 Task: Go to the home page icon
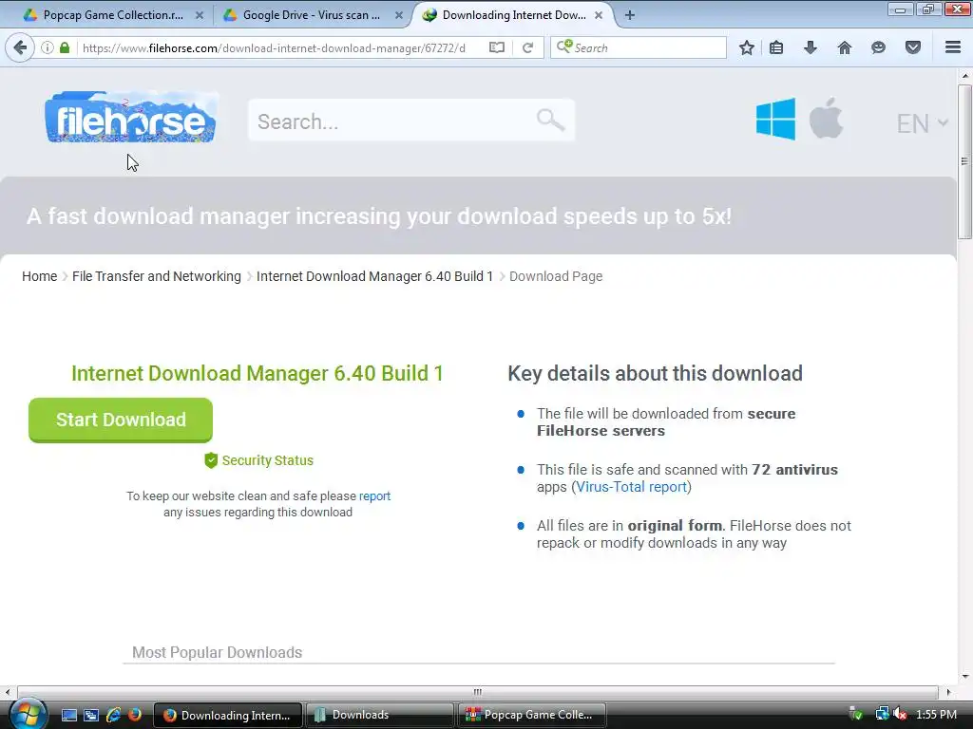click(x=844, y=47)
